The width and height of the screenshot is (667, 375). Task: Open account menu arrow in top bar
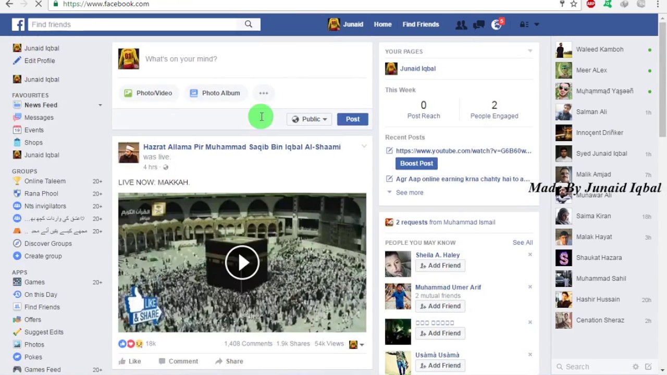536,24
